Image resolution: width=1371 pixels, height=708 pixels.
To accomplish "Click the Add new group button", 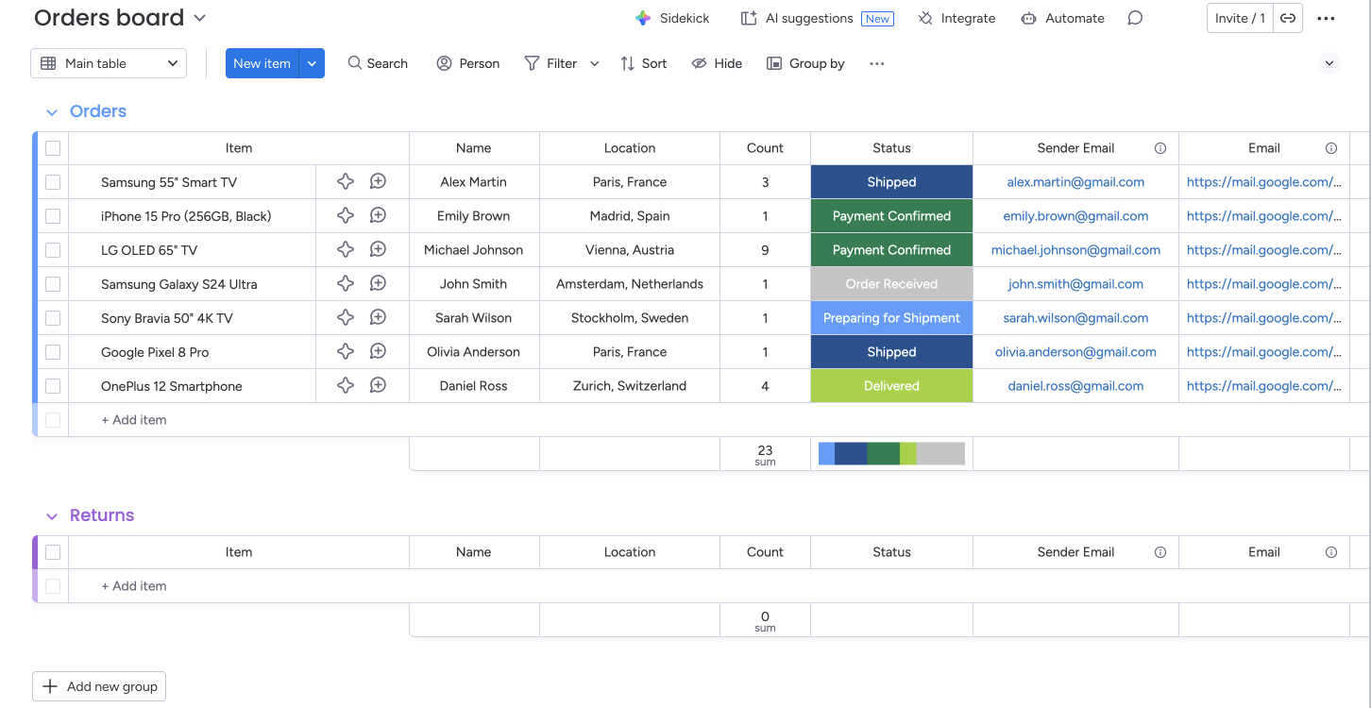I will click(x=99, y=686).
